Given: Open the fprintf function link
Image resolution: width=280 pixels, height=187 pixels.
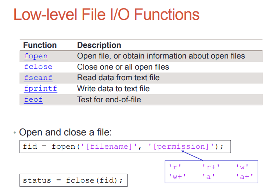Looking at the screenshot, I should pyautogui.click(x=40, y=89).
